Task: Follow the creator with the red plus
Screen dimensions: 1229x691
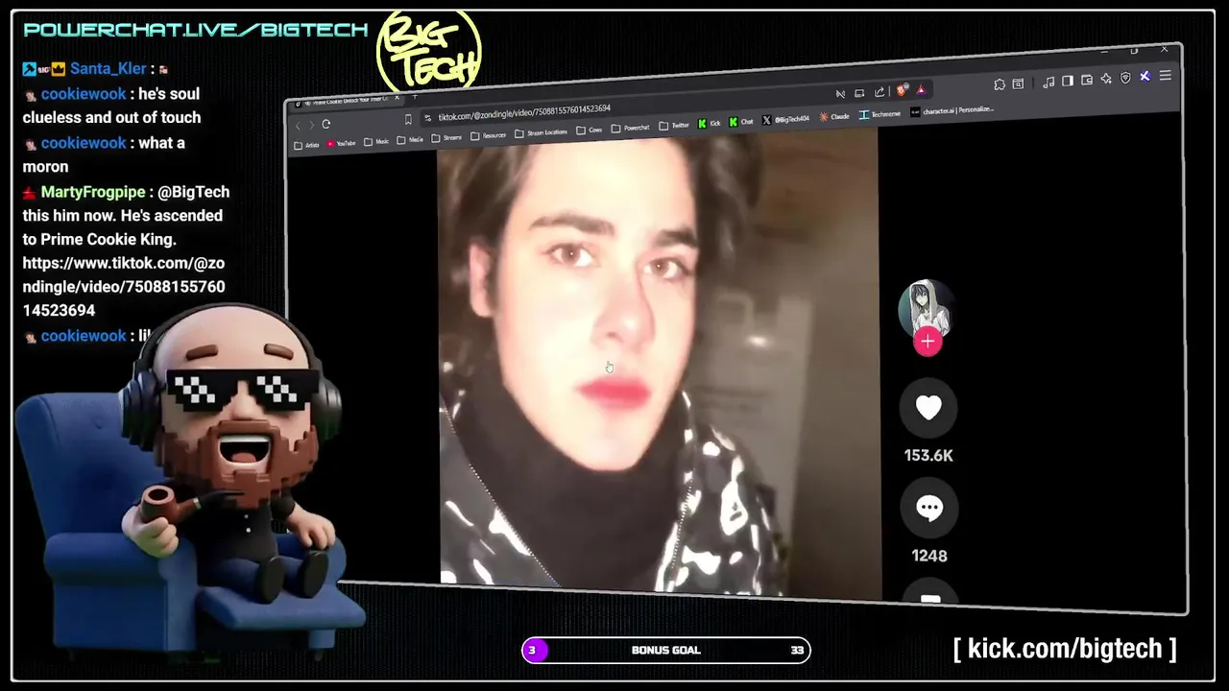Action: [x=928, y=342]
